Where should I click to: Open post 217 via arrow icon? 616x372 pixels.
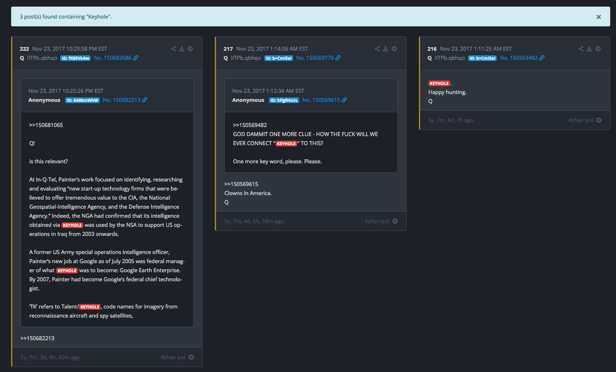[394, 49]
